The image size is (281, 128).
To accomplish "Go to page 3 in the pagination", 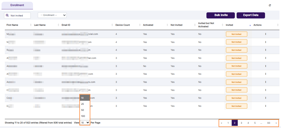I will [241, 123].
